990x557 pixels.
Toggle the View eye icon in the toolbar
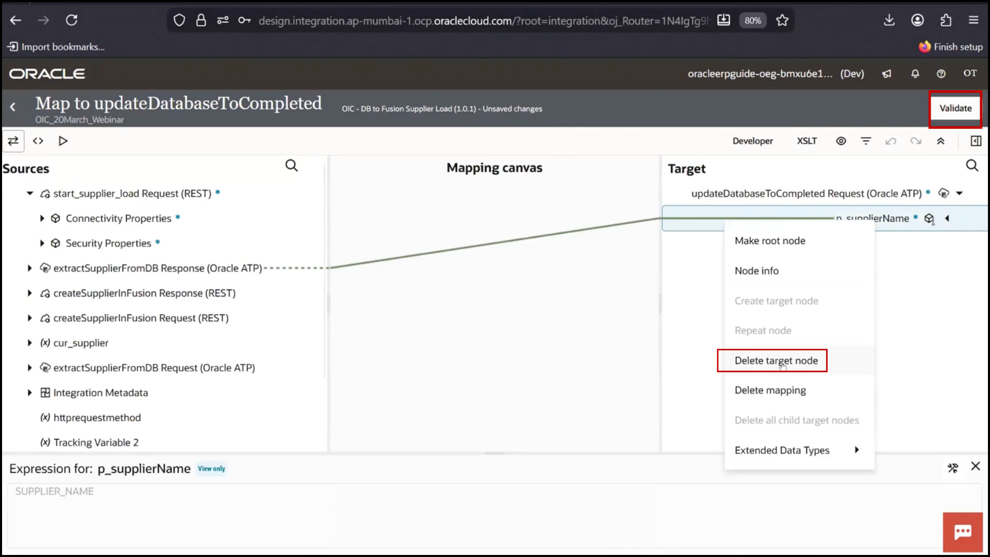tap(841, 141)
